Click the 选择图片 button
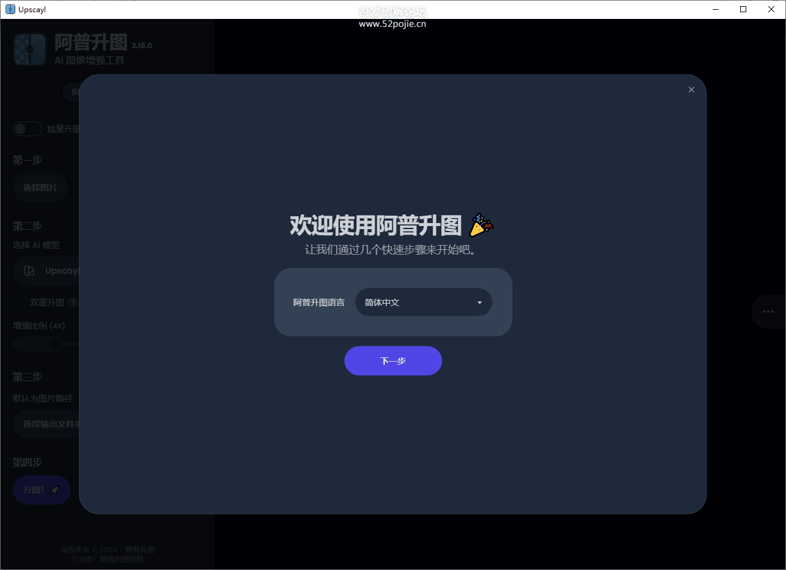 (x=40, y=188)
